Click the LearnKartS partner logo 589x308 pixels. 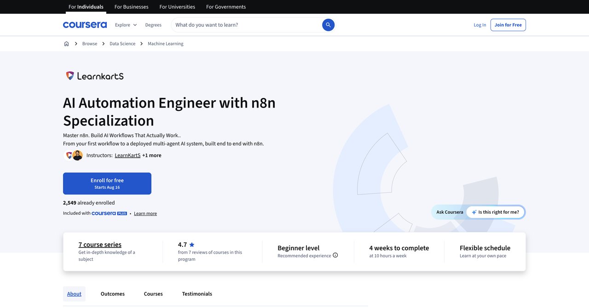tap(94, 76)
